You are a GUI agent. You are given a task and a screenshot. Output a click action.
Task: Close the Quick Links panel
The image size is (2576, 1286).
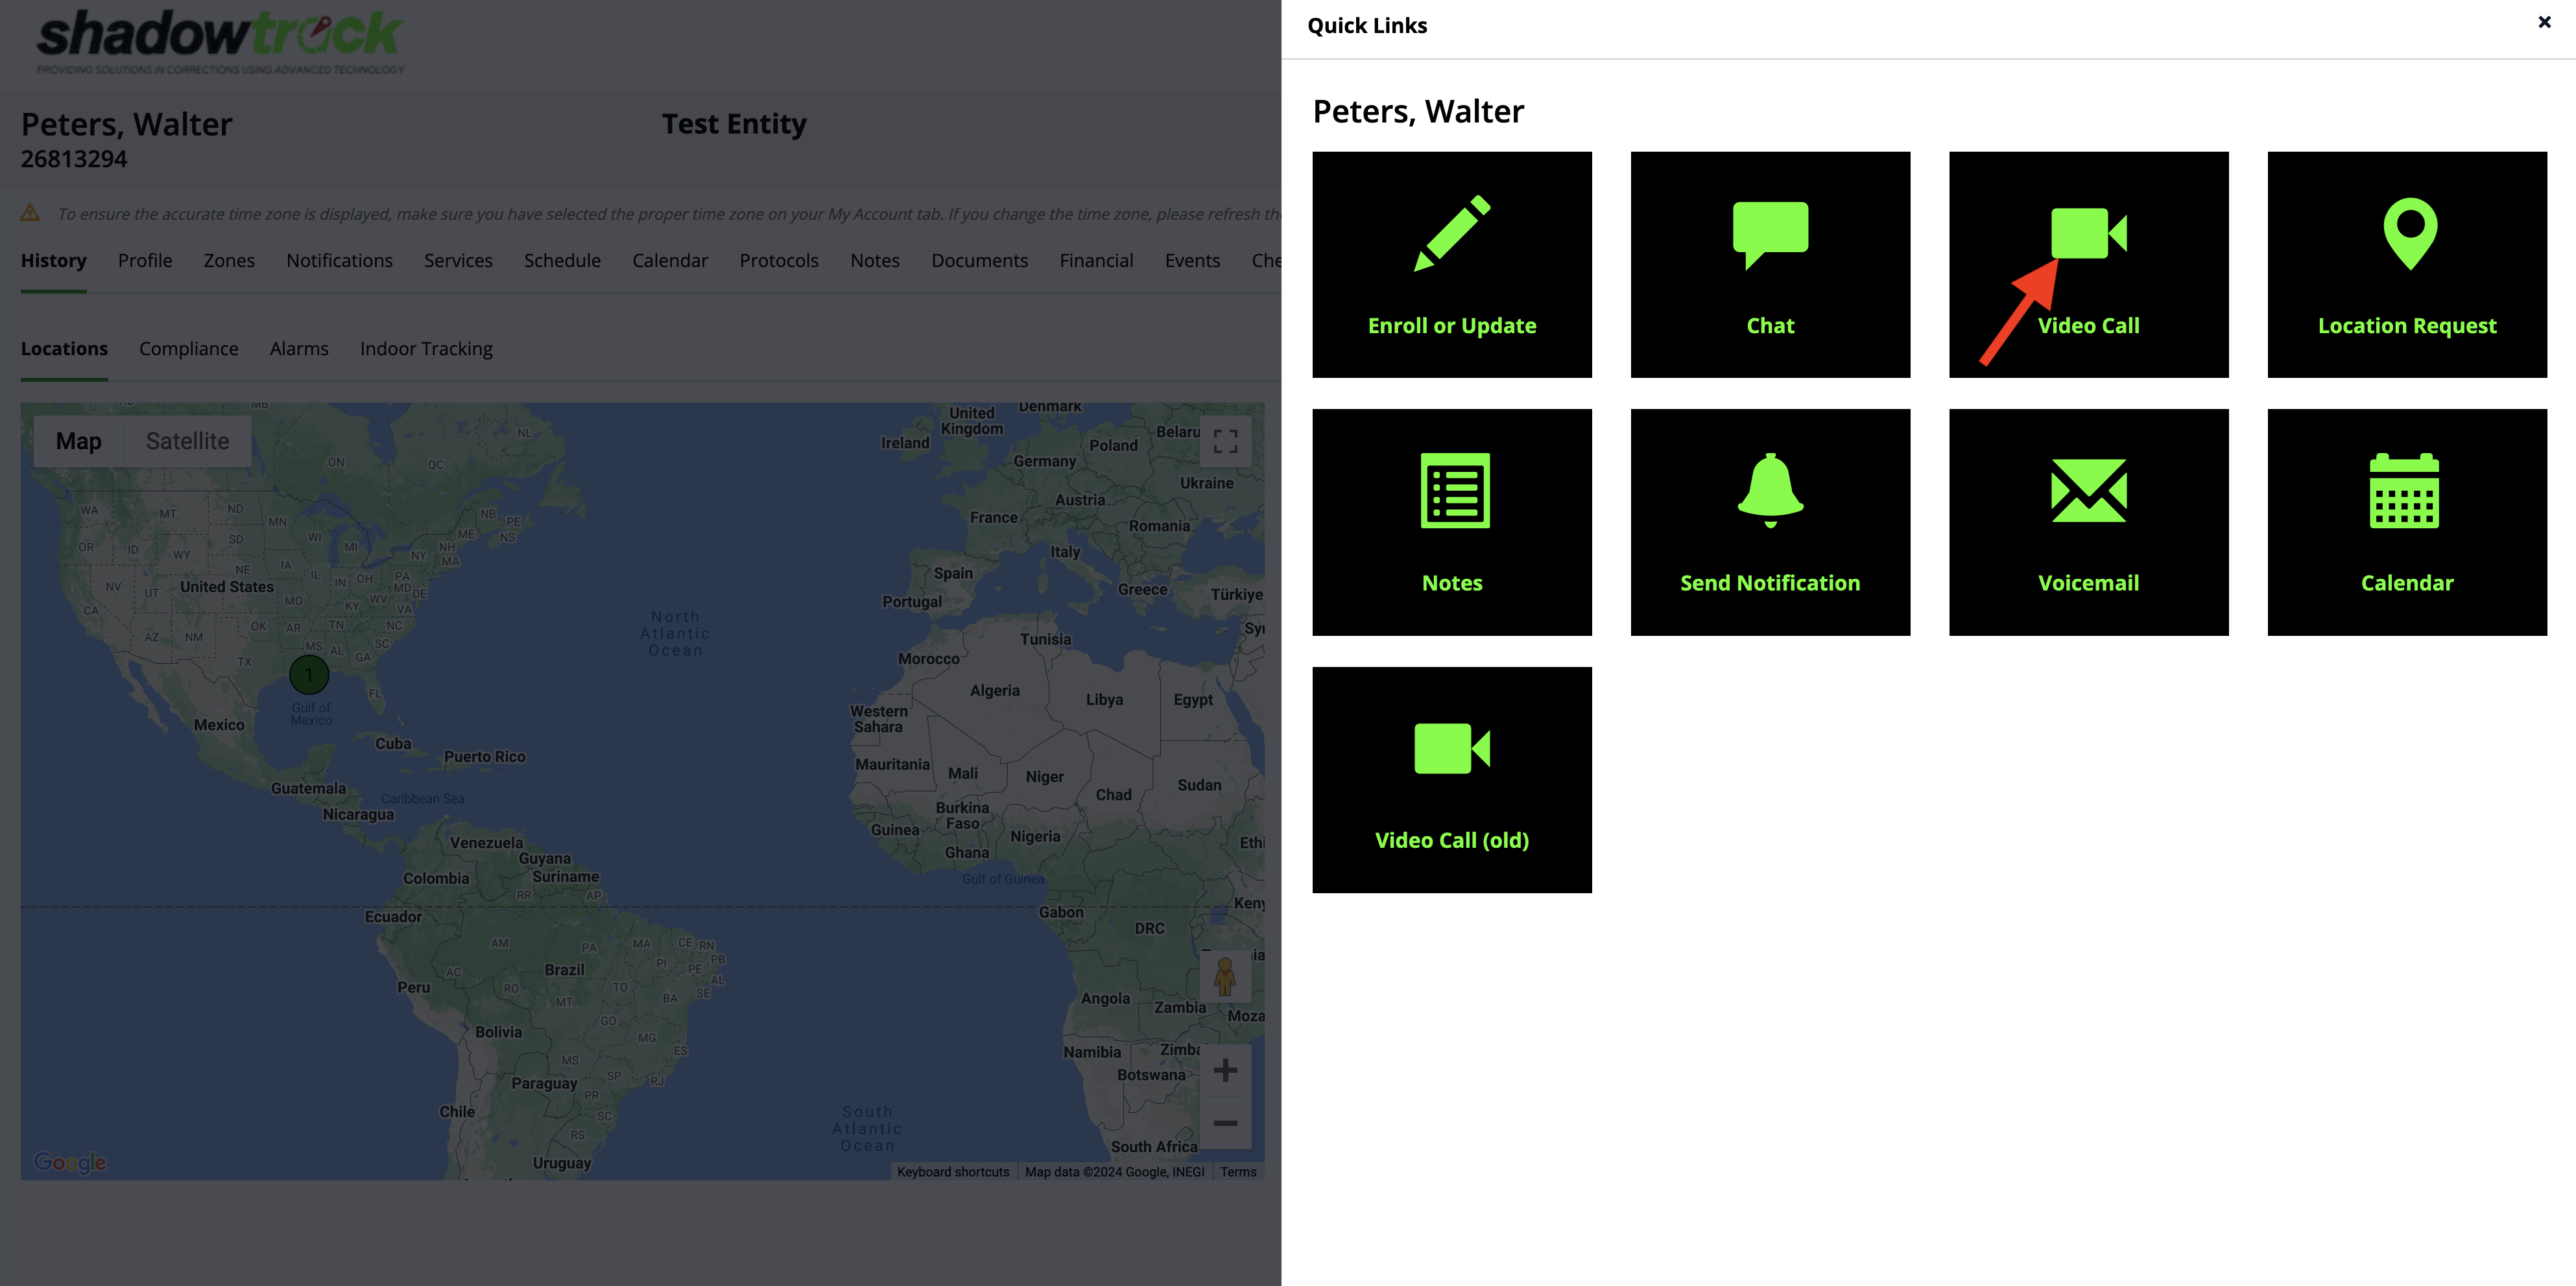(2544, 22)
